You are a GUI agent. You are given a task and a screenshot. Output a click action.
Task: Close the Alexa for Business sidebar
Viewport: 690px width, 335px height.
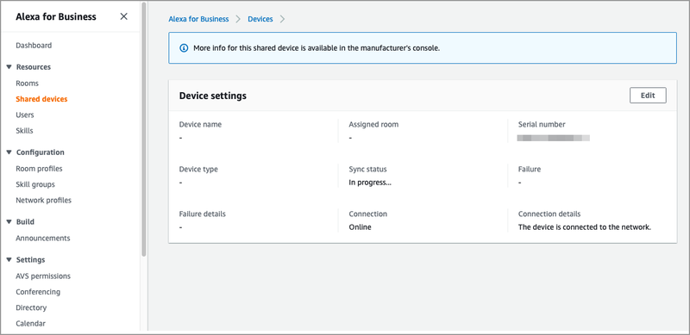coord(123,16)
